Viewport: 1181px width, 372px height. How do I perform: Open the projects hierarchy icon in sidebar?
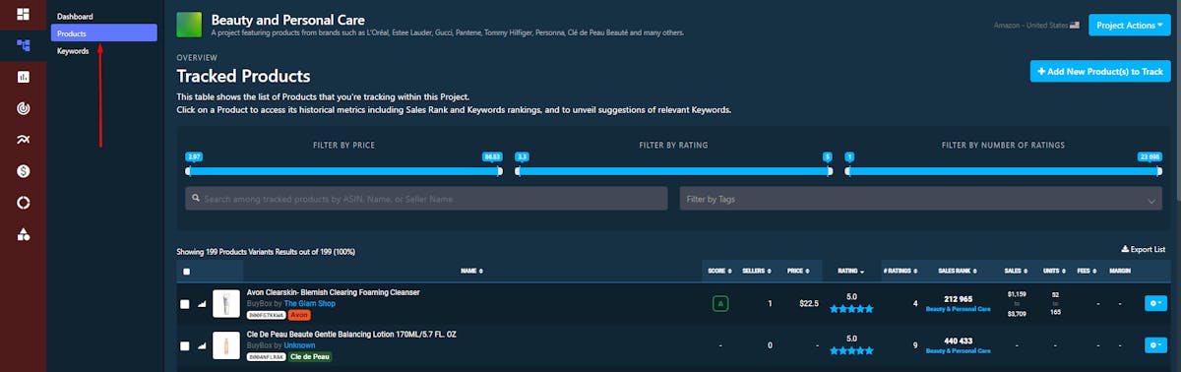coord(23,44)
